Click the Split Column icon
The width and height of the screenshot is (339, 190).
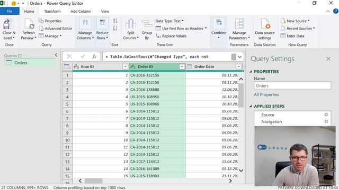[131, 23]
